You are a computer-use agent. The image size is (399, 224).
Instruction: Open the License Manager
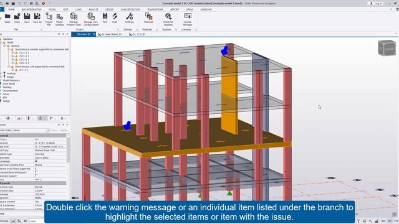(x=188, y=19)
